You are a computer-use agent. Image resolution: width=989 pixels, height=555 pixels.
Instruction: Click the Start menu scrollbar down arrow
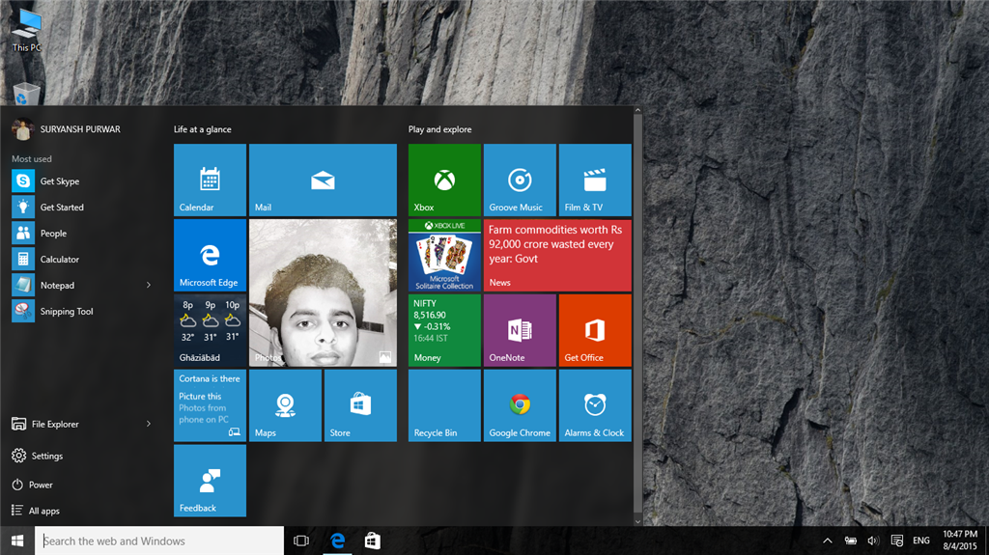[x=637, y=521]
